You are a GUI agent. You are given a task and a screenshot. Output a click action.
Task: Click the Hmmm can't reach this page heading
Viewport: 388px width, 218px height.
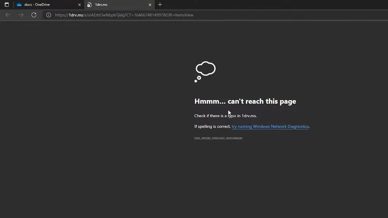pyautogui.click(x=245, y=101)
